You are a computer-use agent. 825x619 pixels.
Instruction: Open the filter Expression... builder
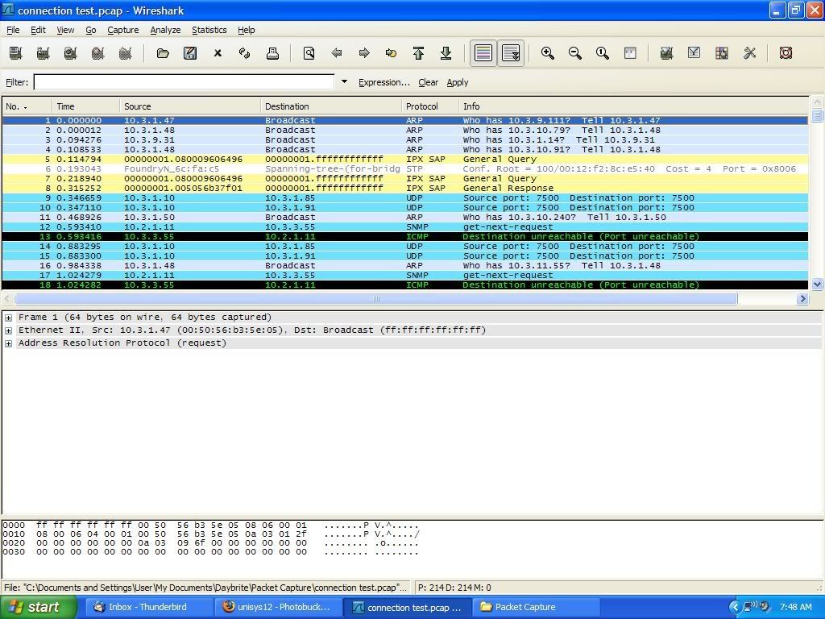[x=384, y=82]
